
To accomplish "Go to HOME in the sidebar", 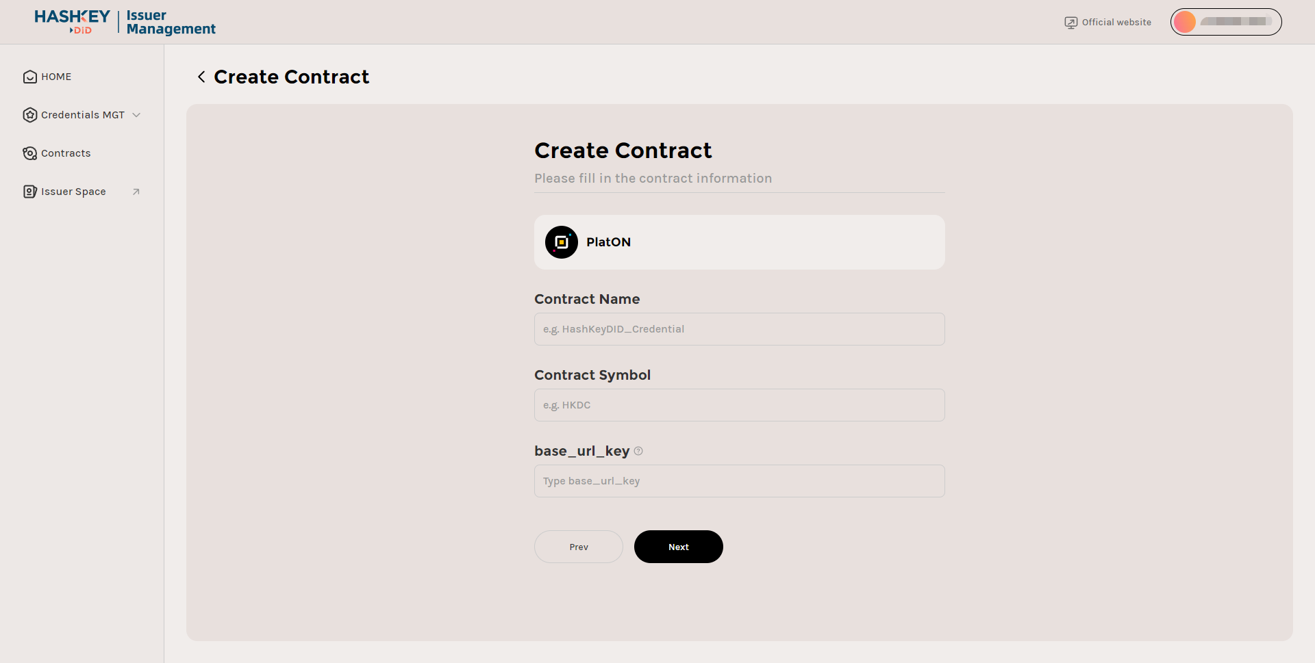I will (56, 77).
